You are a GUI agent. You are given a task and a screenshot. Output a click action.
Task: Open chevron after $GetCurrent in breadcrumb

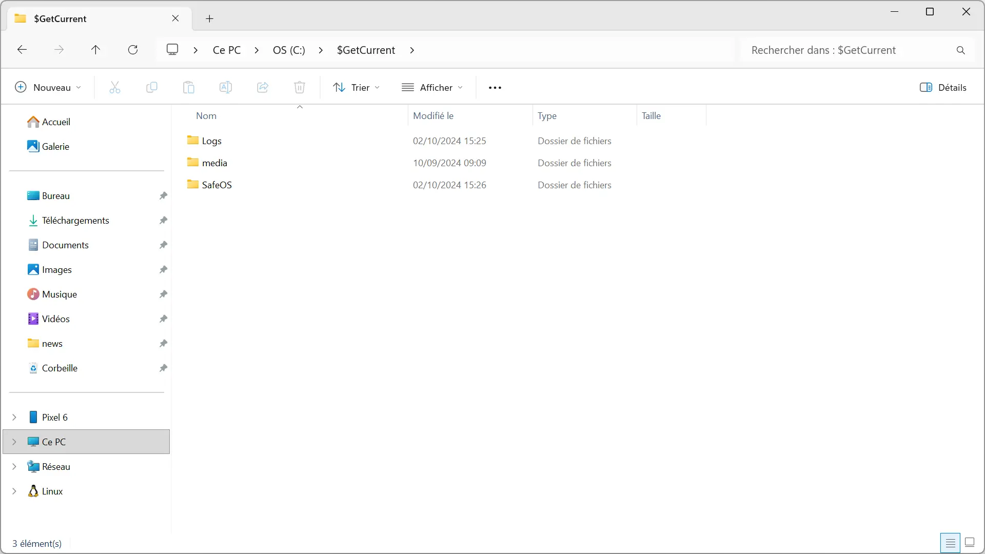[x=412, y=50]
